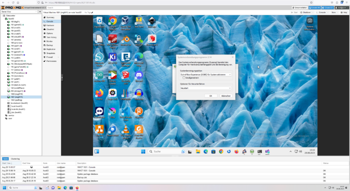Open the Systembereinigungsaktion OOBE dropdown
This screenshot has width=350, height=191.
[x=206, y=74]
